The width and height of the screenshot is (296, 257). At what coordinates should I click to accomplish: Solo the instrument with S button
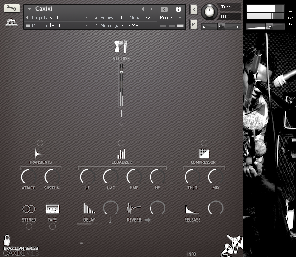(193, 10)
